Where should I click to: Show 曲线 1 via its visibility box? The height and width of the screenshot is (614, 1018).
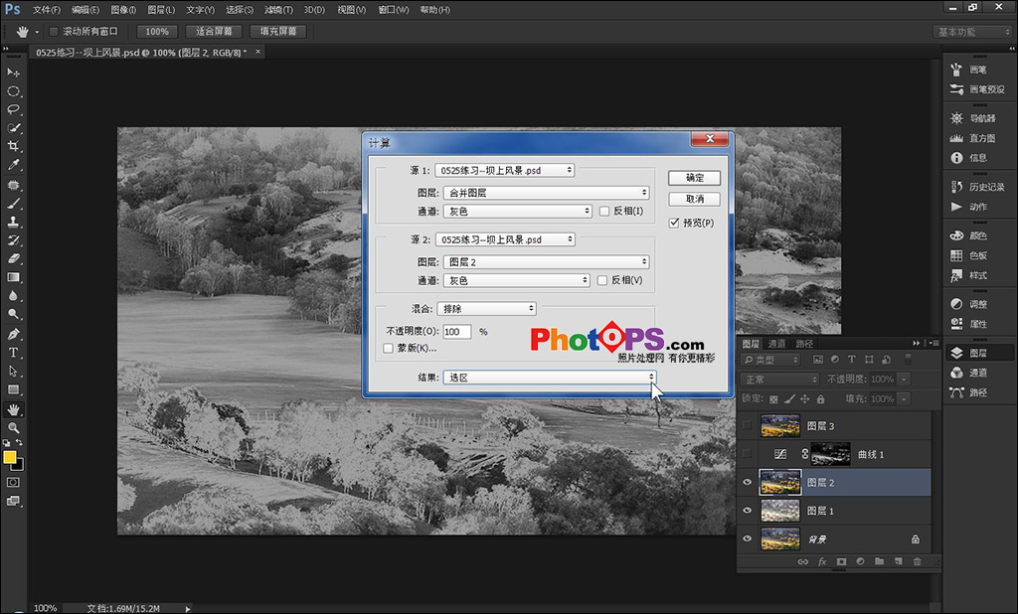pos(748,454)
